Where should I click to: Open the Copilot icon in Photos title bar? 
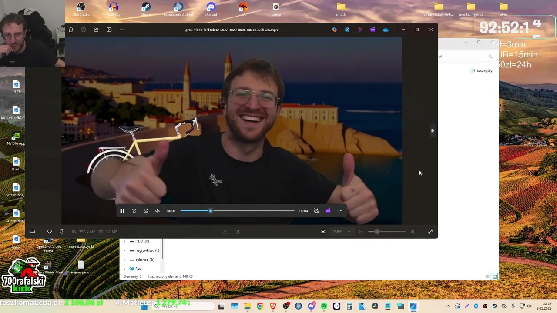[x=334, y=30]
